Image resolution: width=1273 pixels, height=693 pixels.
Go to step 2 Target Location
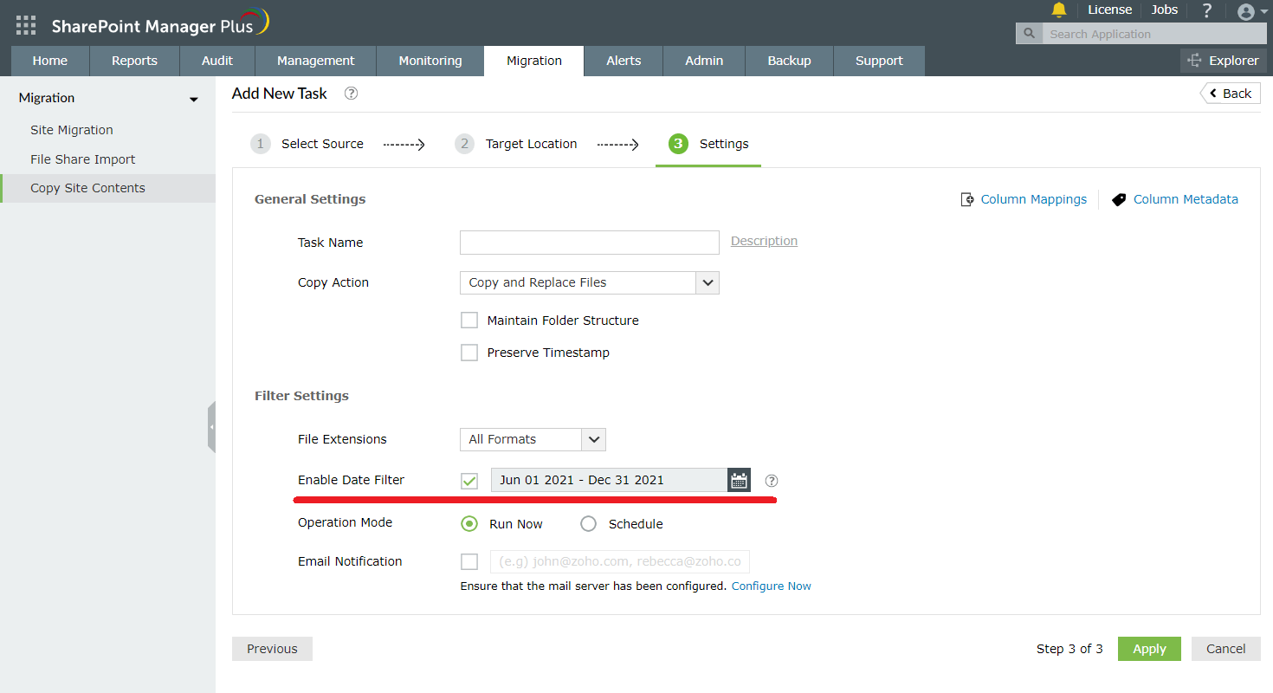pyautogui.click(x=516, y=144)
